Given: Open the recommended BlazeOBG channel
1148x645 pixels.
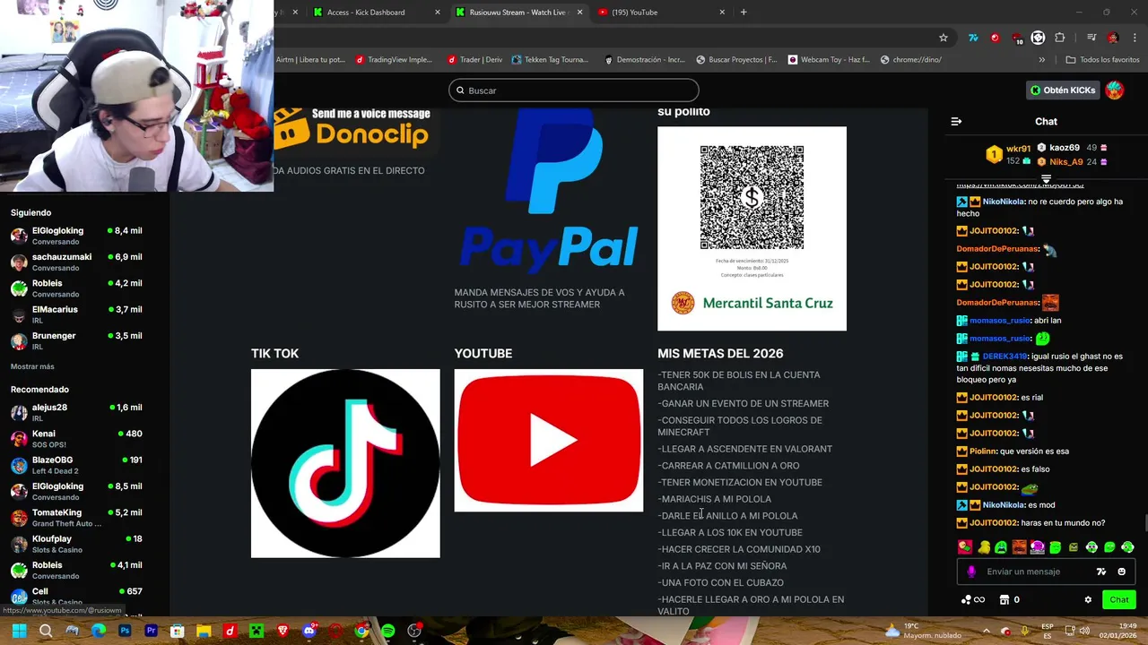Looking at the screenshot, I should [x=76, y=465].
